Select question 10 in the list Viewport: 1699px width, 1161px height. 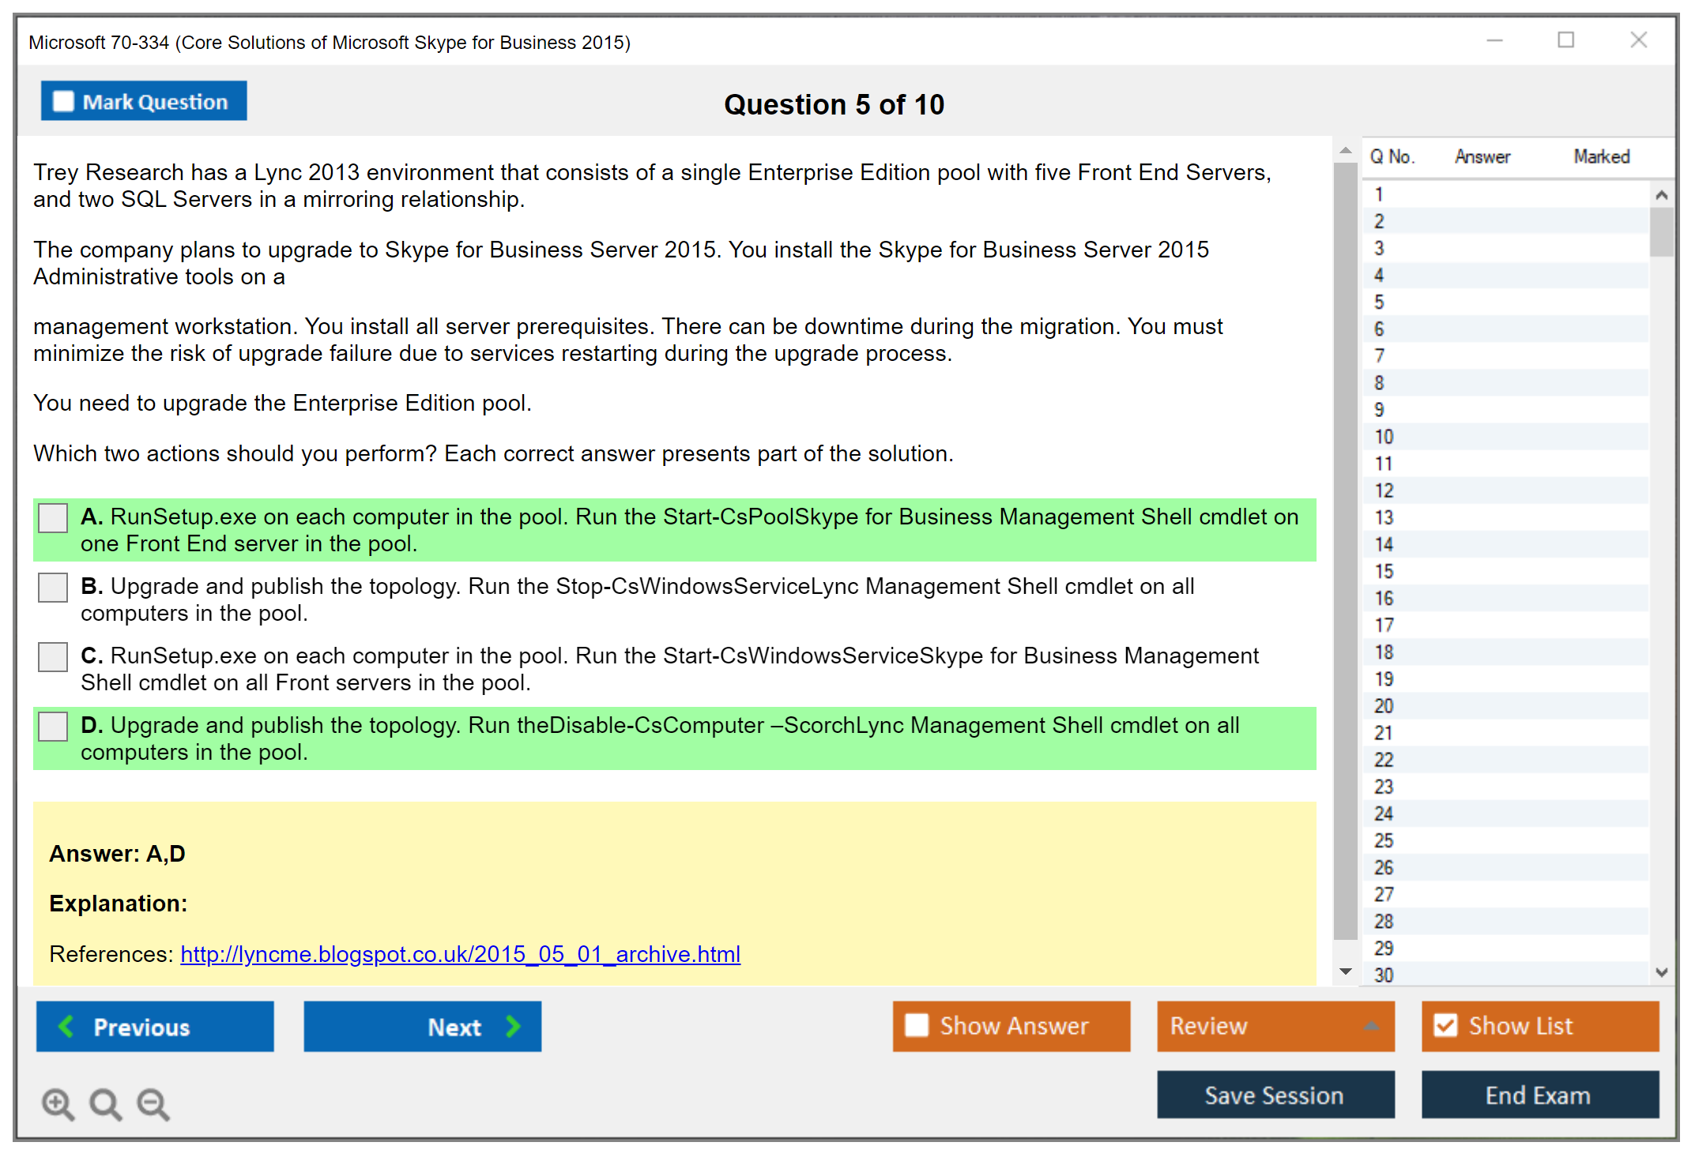click(x=1384, y=437)
